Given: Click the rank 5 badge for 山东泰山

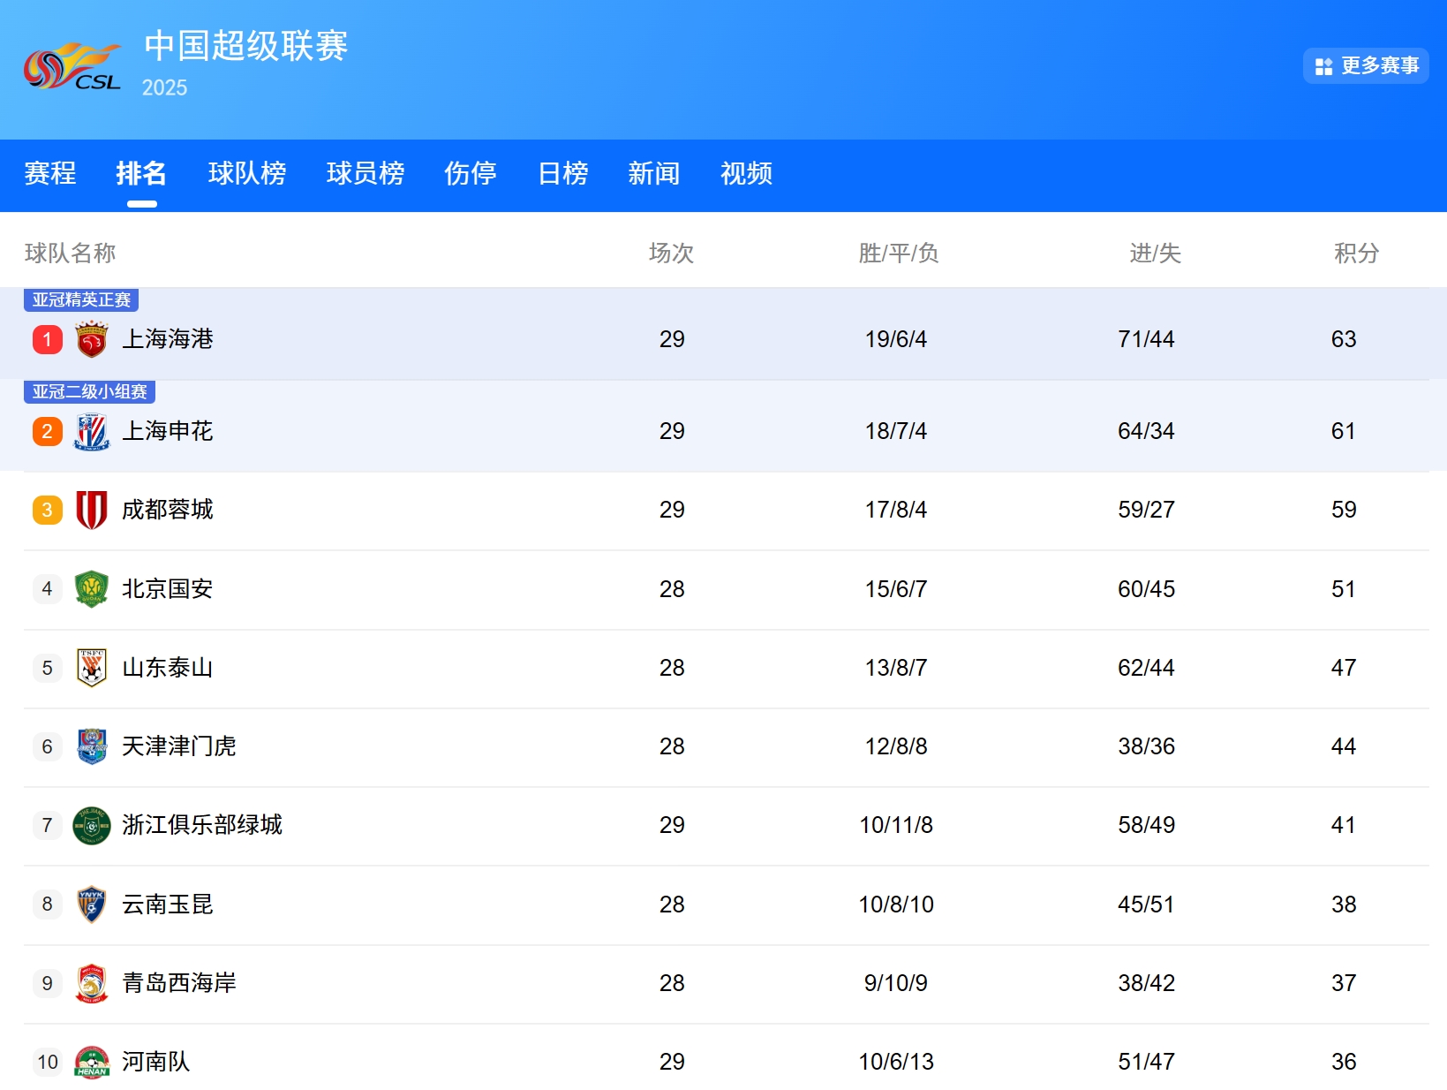Looking at the screenshot, I should tap(48, 668).
